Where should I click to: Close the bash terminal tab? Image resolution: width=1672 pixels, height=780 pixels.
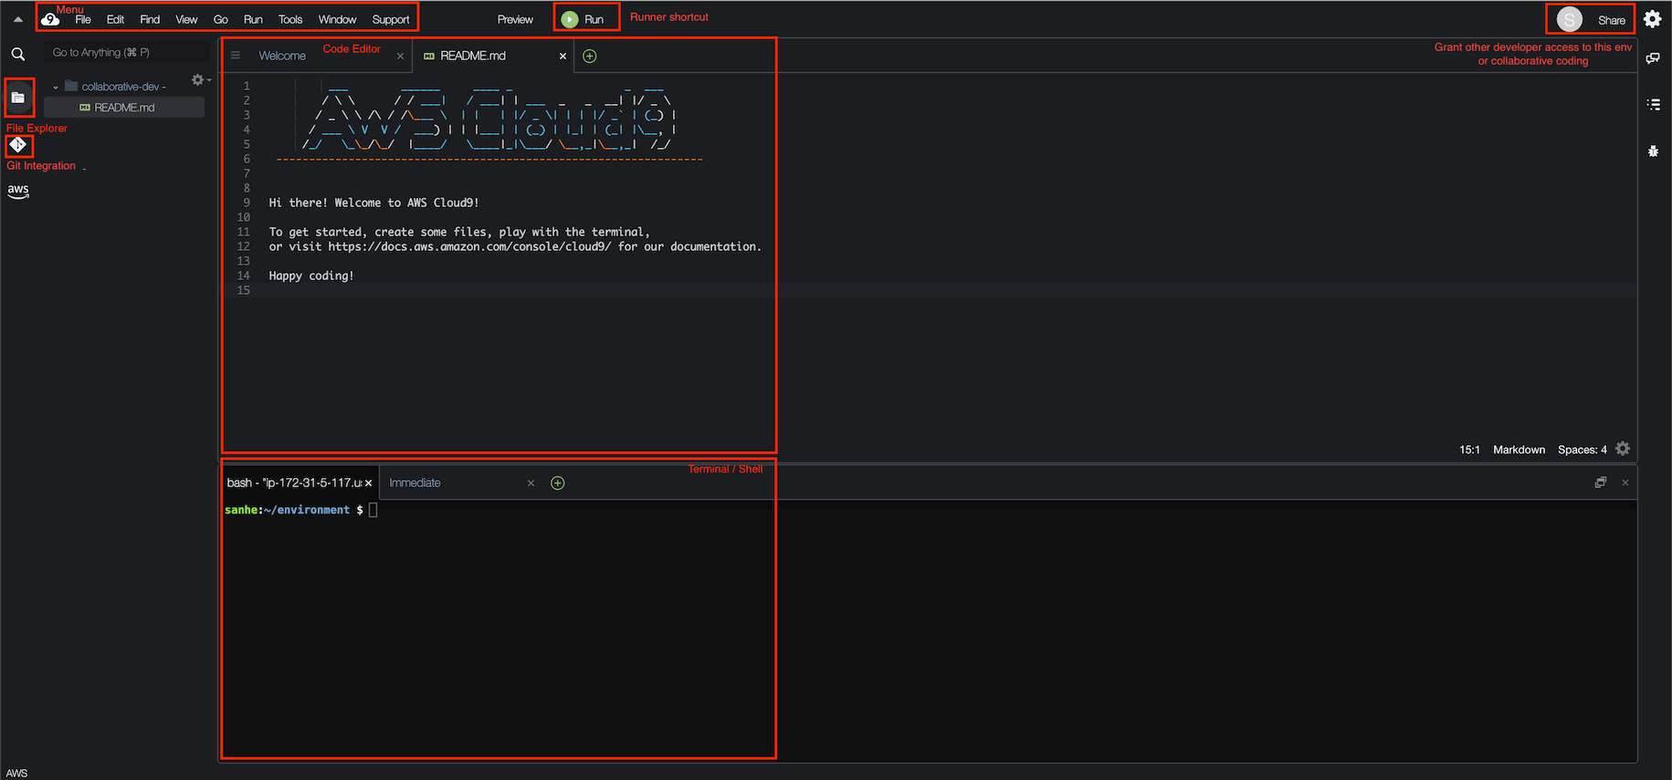(x=369, y=484)
